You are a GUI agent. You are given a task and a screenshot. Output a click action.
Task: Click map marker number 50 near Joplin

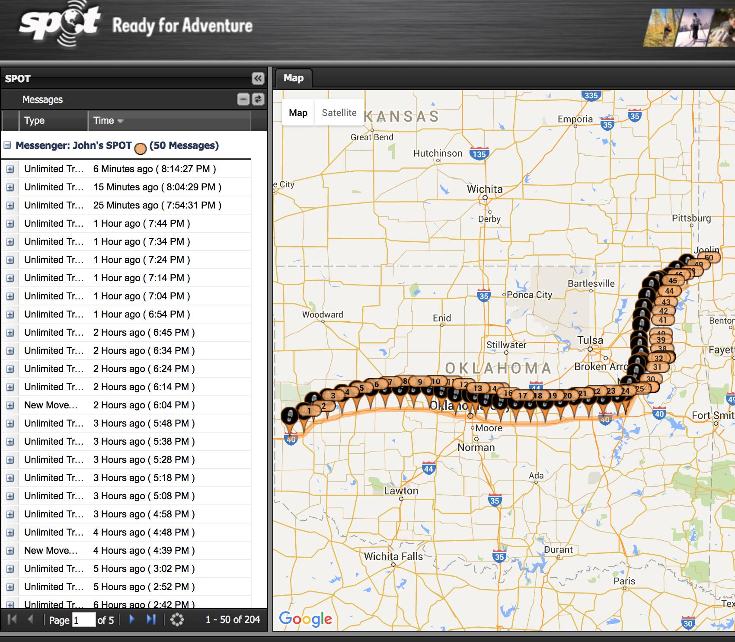(709, 258)
